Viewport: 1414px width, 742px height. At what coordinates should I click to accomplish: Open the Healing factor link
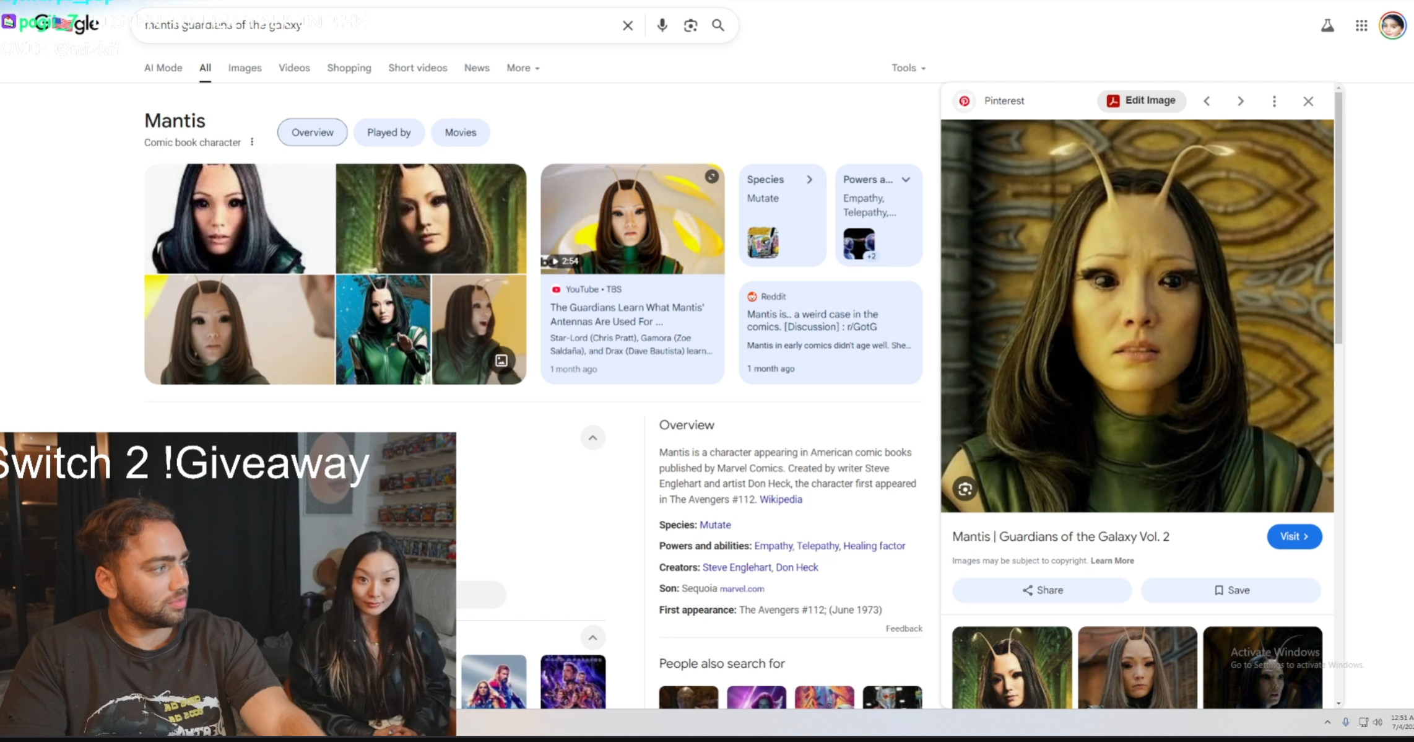click(874, 546)
